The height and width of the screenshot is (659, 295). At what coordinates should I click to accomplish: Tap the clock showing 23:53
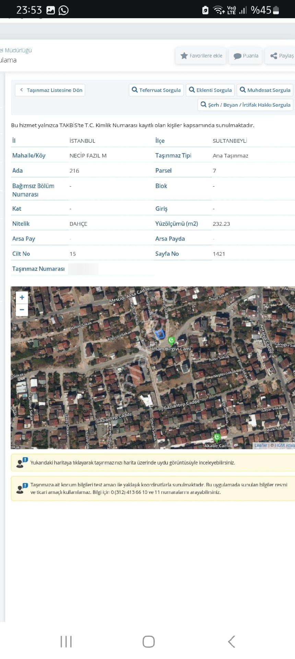[29, 10]
